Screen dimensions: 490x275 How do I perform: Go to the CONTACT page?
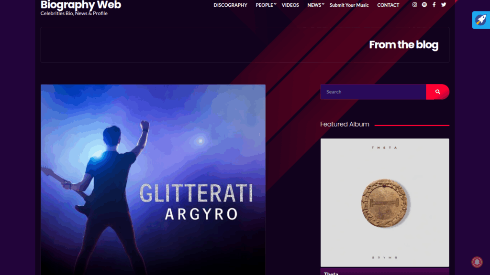tap(388, 5)
